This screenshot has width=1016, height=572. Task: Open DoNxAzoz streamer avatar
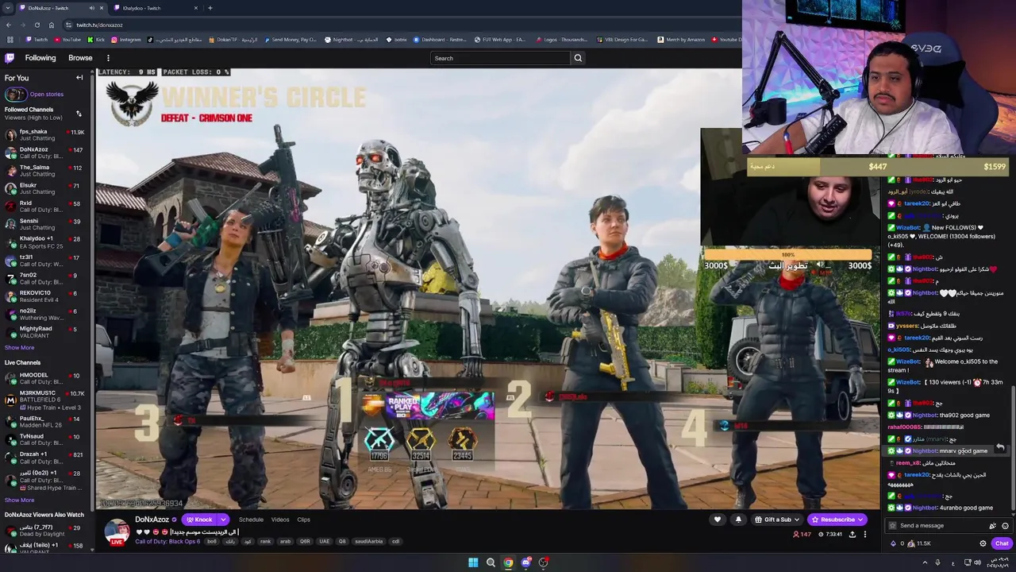pyautogui.click(x=117, y=532)
